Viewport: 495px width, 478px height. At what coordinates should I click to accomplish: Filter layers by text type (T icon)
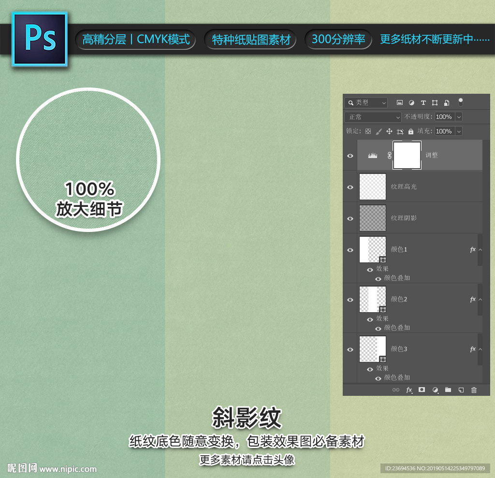pos(423,102)
